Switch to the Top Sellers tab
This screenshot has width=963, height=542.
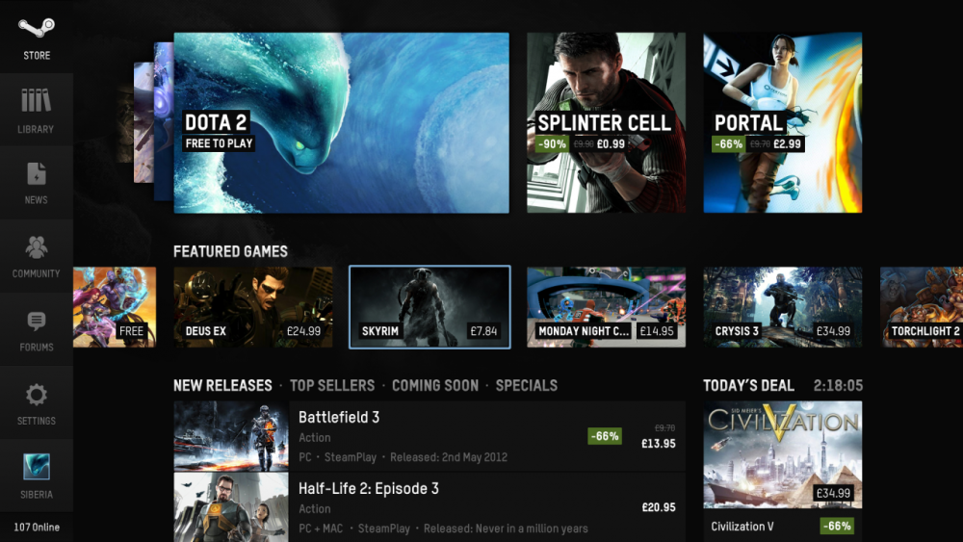point(332,385)
